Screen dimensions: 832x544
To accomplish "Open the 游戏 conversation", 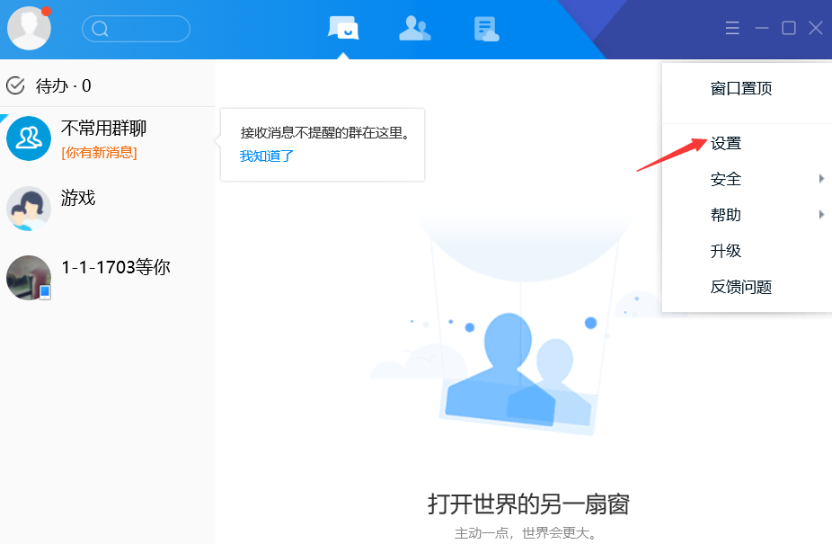I will 107,209.
